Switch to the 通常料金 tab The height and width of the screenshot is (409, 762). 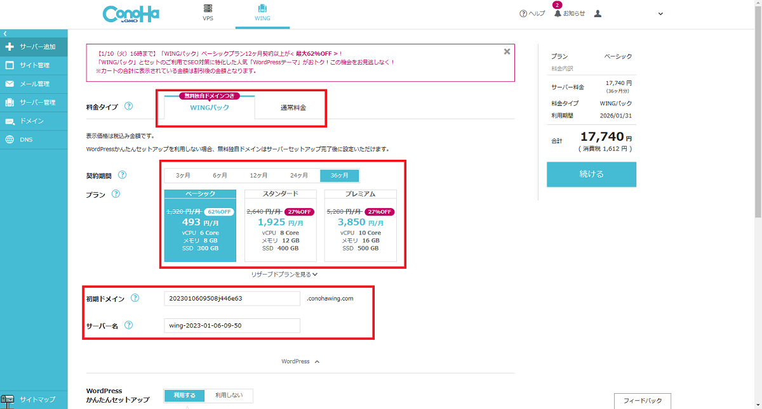click(293, 108)
